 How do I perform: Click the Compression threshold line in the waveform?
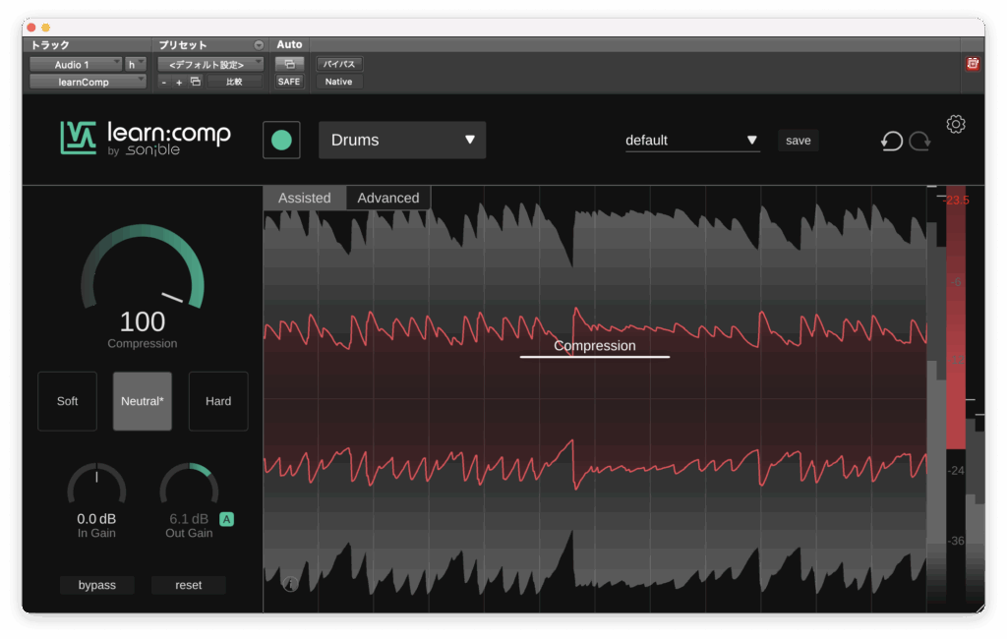[595, 356]
